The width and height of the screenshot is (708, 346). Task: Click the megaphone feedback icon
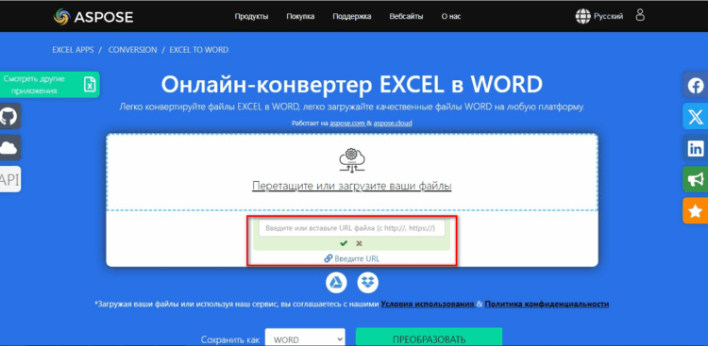point(696,179)
